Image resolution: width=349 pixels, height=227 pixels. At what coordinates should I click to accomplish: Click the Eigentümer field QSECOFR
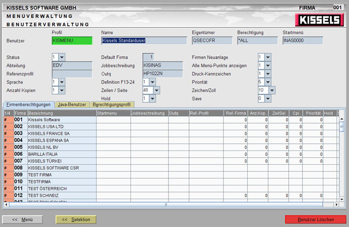click(x=212, y=41)
